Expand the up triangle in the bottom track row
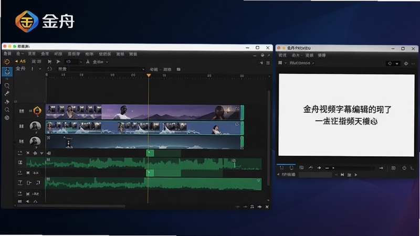Viewport: 420px width, 236px height. tap(35, 201)
